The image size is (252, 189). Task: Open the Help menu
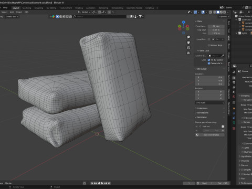pos(5,8)
